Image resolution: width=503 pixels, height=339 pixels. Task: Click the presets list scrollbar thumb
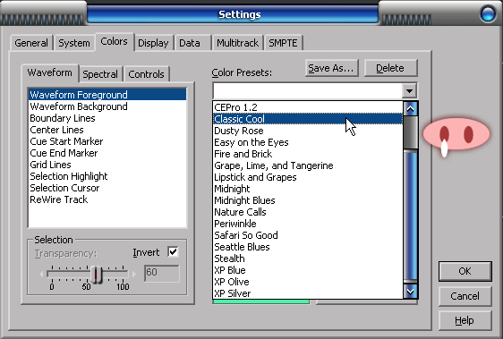click(x=410, y=132)
